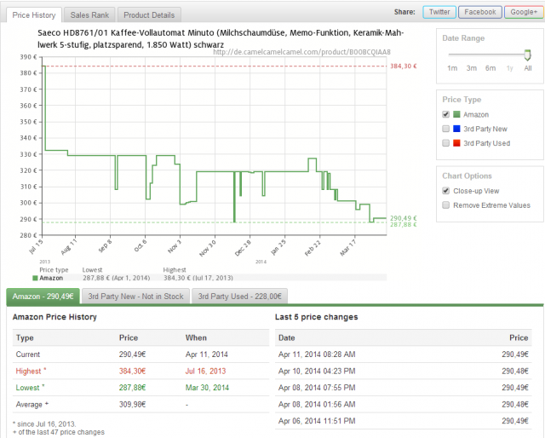
Task: Disable the Close-up View checkbox
Action: [445, 191]
